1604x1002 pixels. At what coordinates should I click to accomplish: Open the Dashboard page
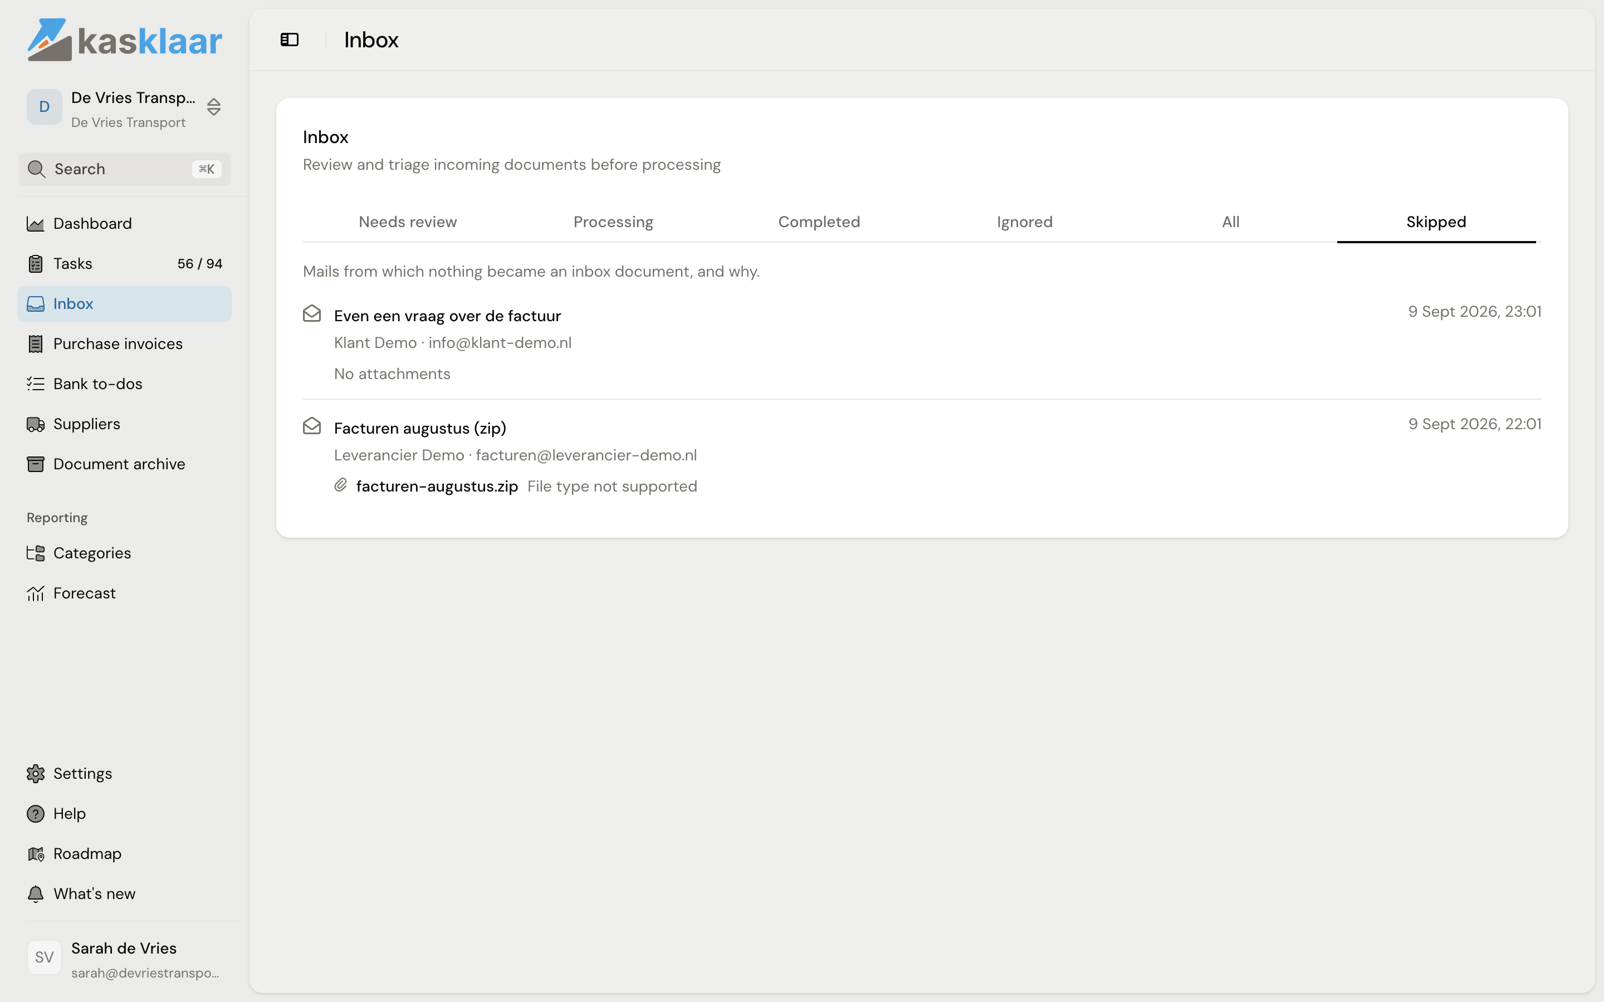coord(125,224)
